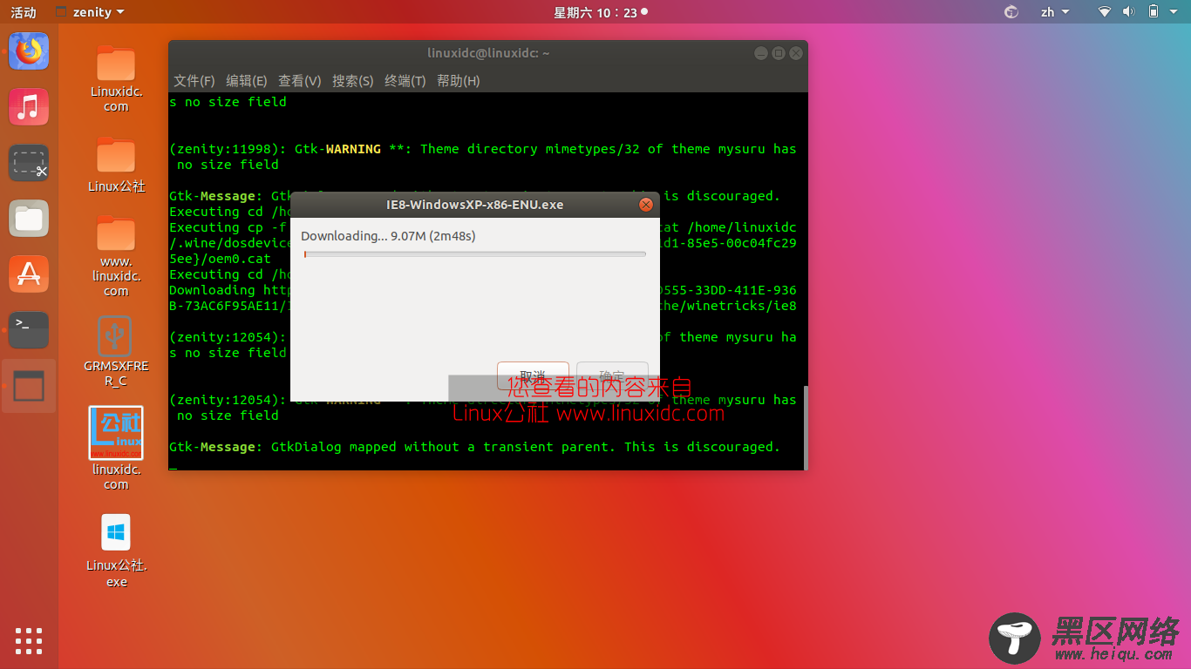Open the linuxidc.com image file on desktop

[116, 449]
